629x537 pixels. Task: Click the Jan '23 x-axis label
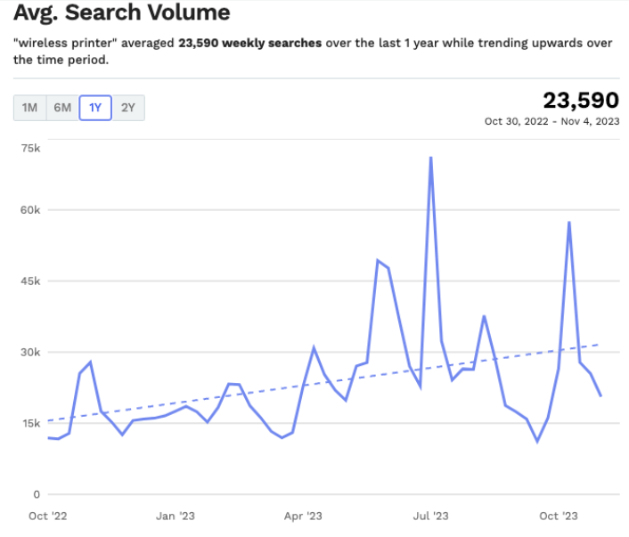click(175, 516)
